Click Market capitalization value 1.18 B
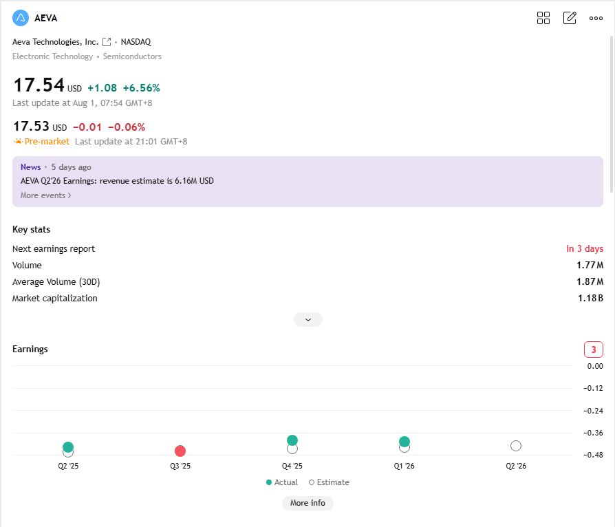The image size is (615, 527). click(x=590, y=298)
